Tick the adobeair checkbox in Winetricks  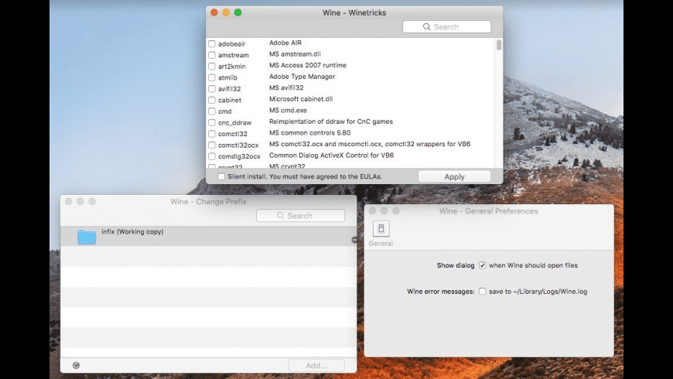pos(212,44)
